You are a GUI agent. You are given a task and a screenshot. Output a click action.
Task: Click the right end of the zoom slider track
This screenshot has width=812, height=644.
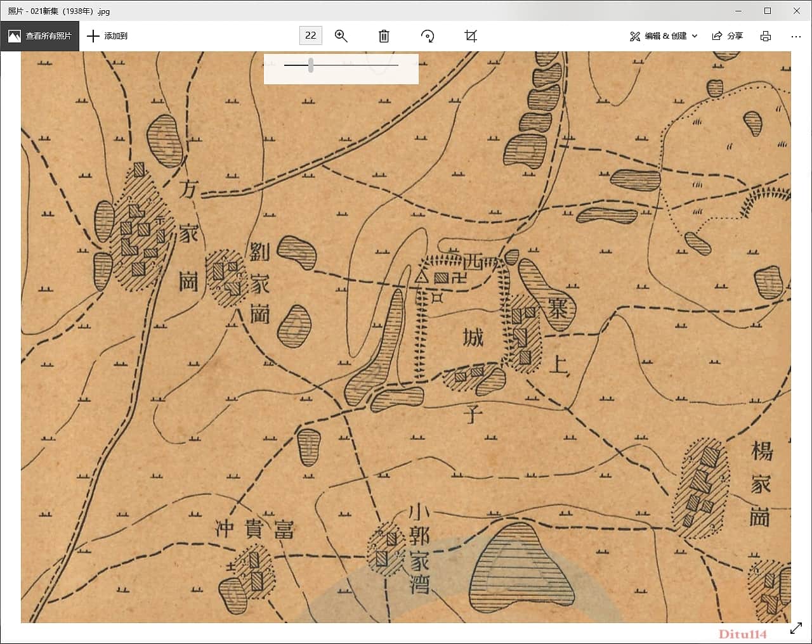397,65
